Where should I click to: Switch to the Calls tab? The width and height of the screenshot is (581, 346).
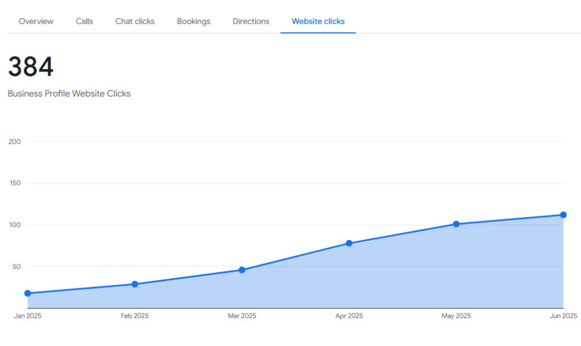(x=85, y=22)
